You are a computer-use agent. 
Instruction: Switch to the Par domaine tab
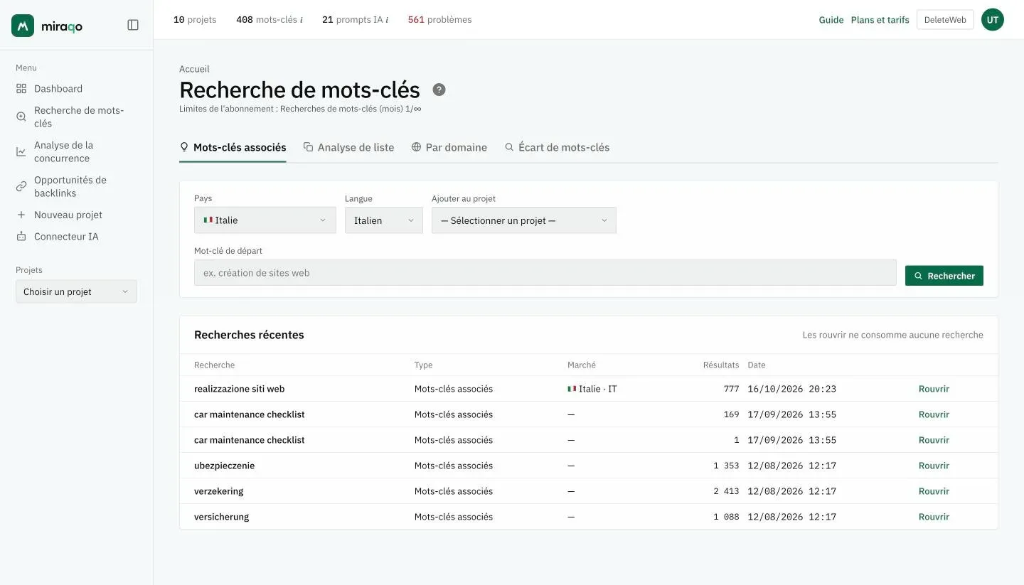[x=449, y=147]
